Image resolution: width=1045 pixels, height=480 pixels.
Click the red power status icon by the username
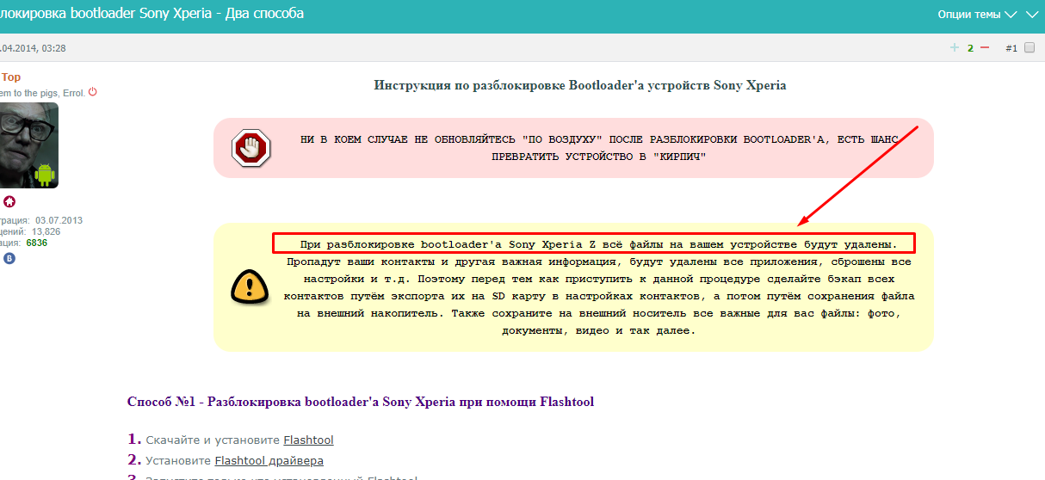[x=93, y=92]
